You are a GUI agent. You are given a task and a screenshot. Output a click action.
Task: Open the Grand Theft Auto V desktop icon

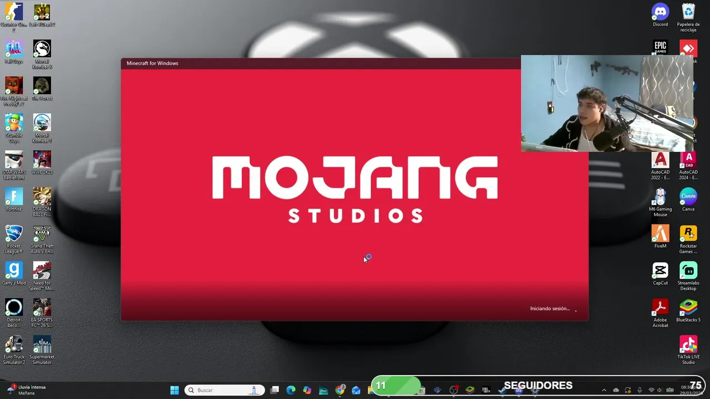point(42,239)
